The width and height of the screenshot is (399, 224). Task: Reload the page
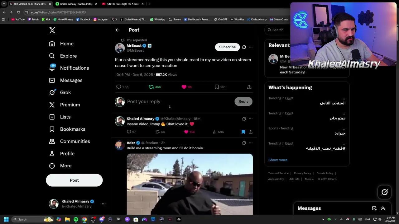click(x=18, y=12)
